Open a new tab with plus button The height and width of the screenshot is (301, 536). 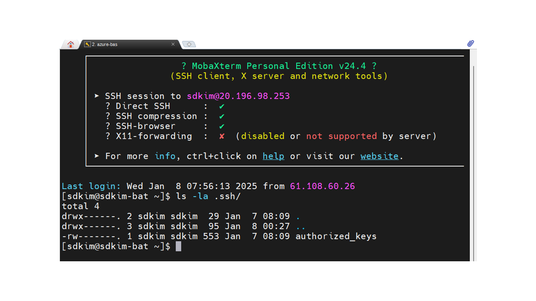coord(189,44)
